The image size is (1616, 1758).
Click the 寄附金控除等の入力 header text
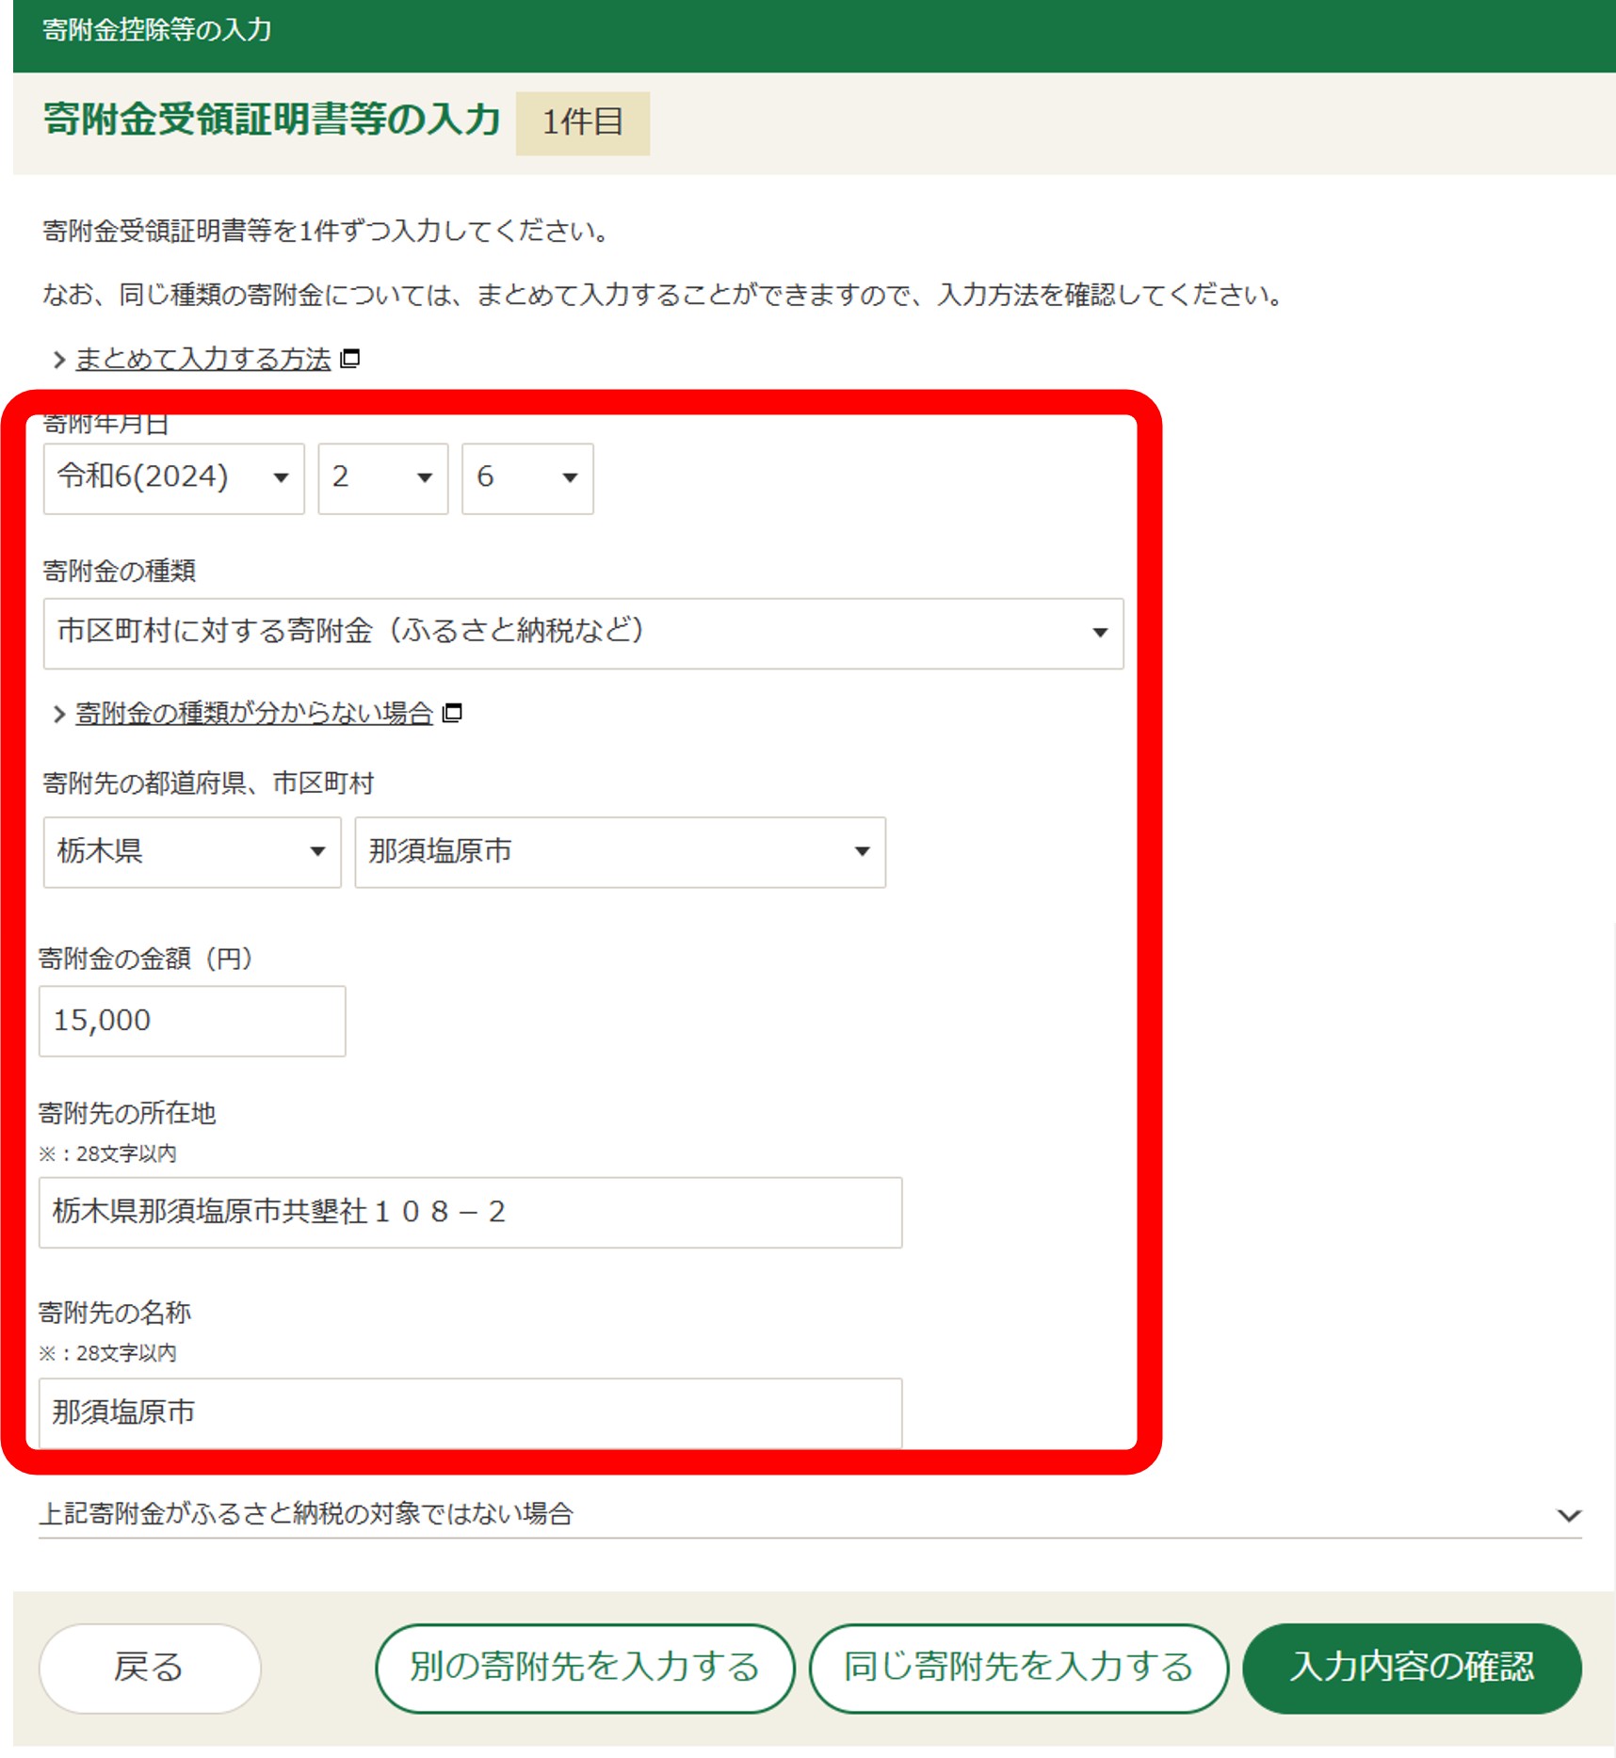click(x=157, y=30)
